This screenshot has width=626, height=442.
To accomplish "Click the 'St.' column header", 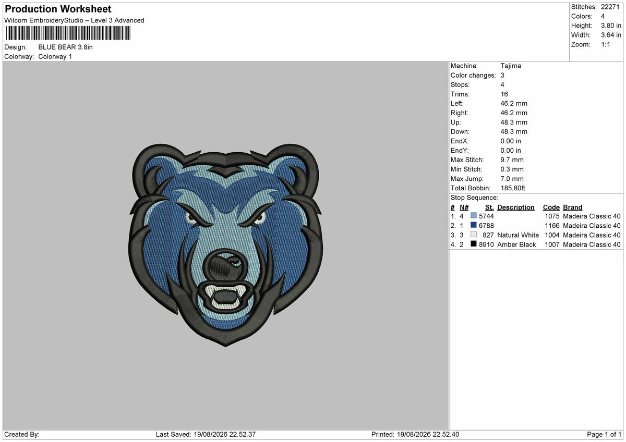I will coord(489,207).
